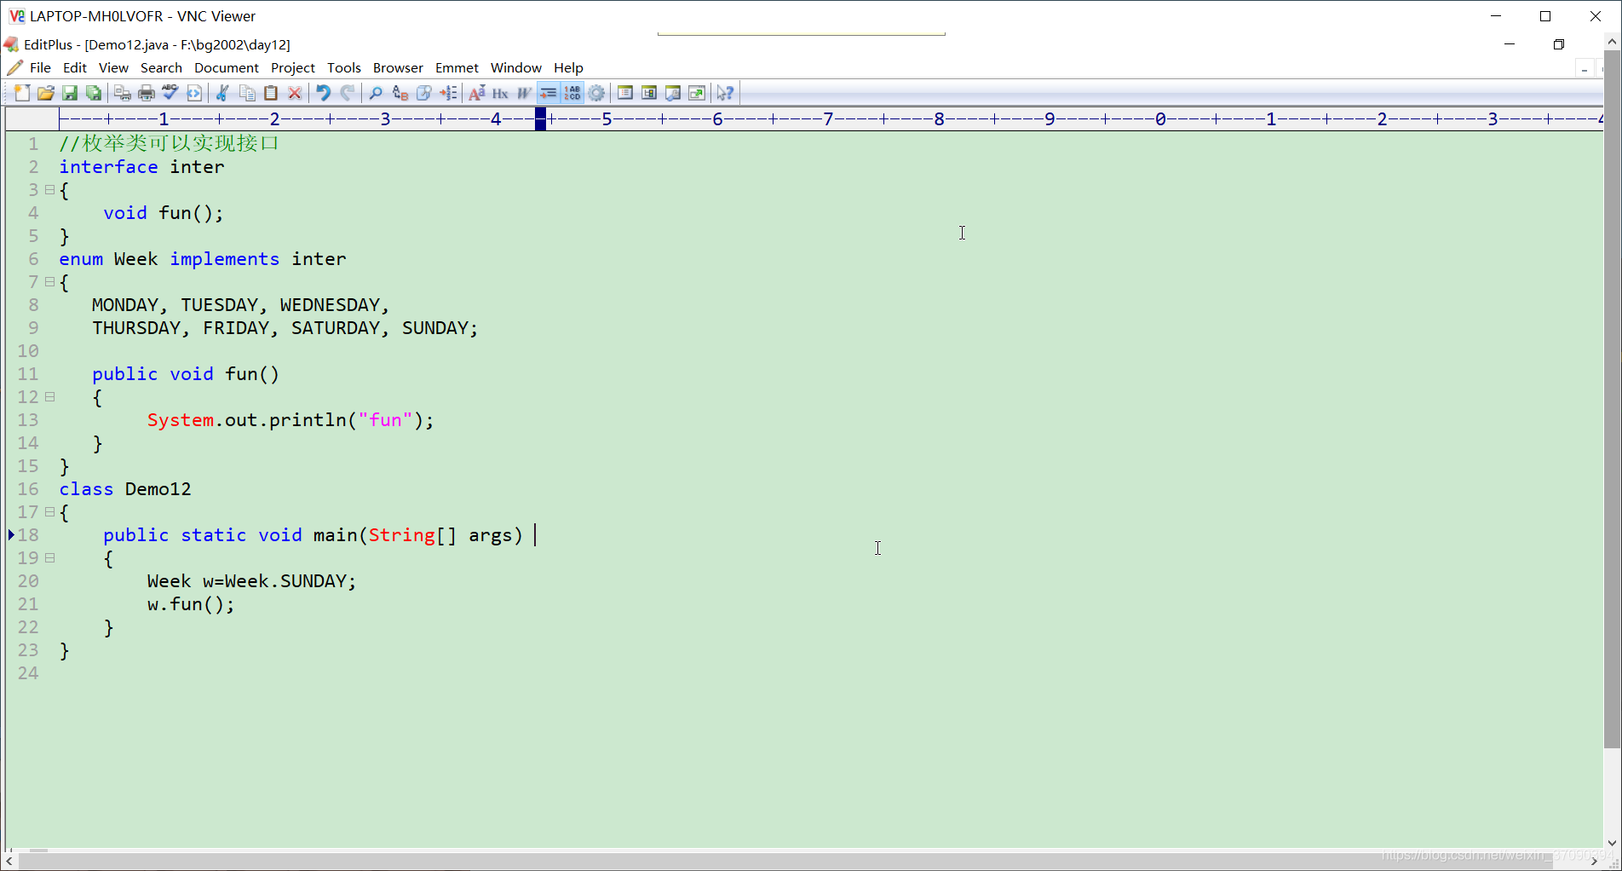
Task: Minimize the Demo12.java document window
Action: 1585,69
